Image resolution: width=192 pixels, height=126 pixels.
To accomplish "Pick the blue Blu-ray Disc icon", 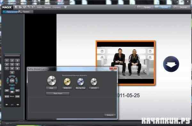I will click(81, 82).
